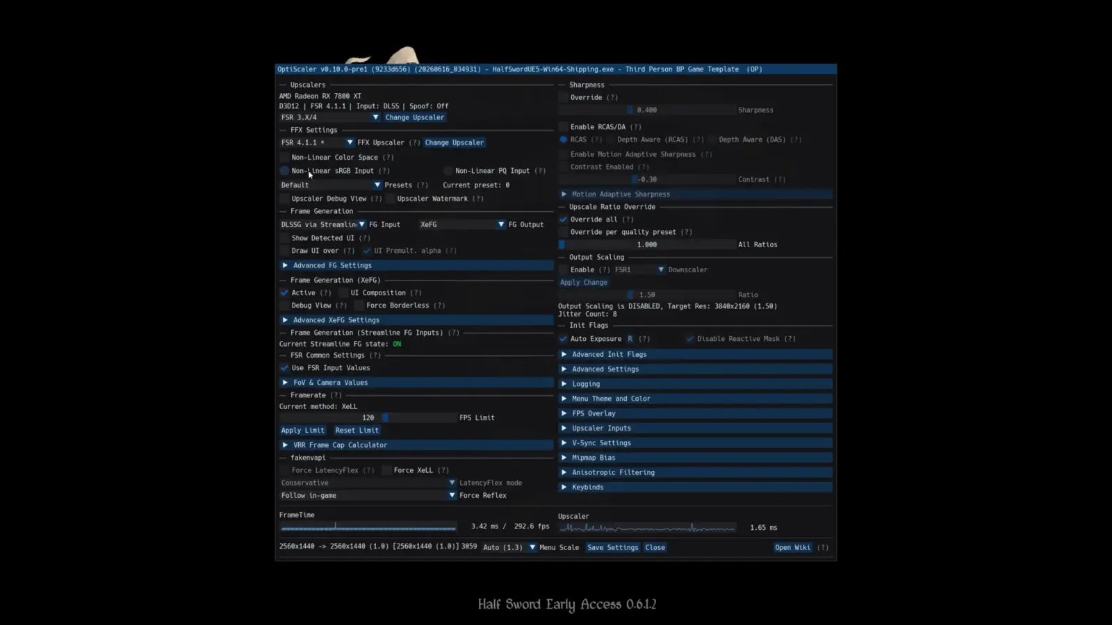This screenshot has width=1112, height=625.
Task: Toggle Sharpness Override checkbox
Action: tap(563, 98)
